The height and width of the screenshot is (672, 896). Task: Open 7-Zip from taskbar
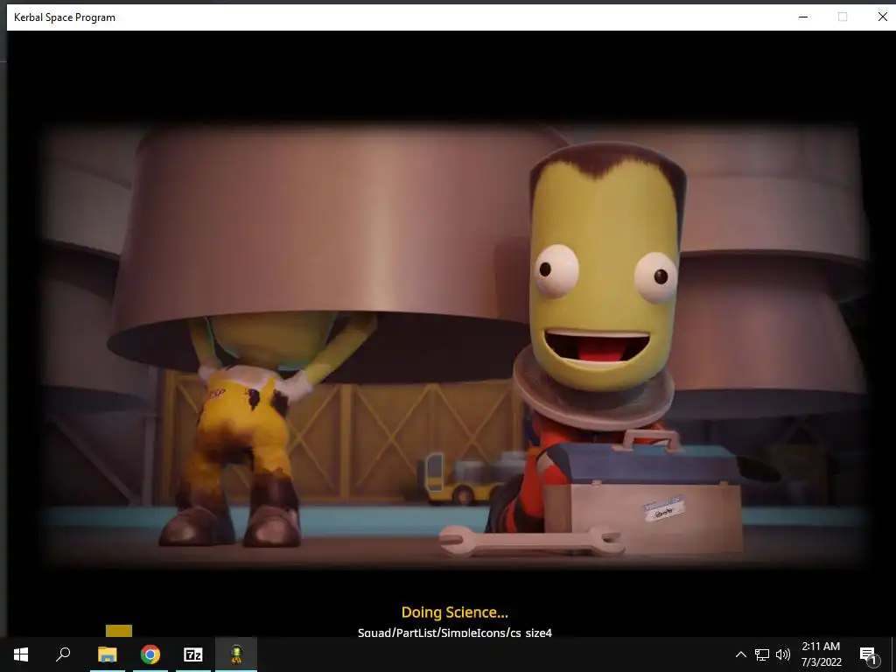coord(193,654)
